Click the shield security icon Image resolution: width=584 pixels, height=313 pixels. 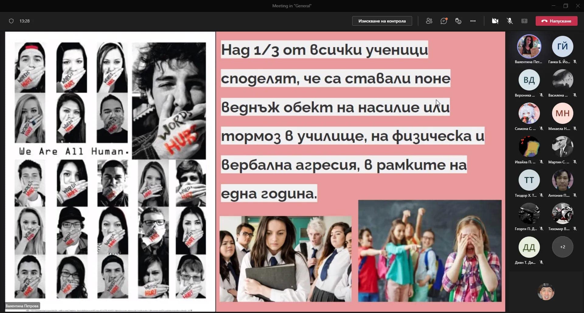(11, 21)
